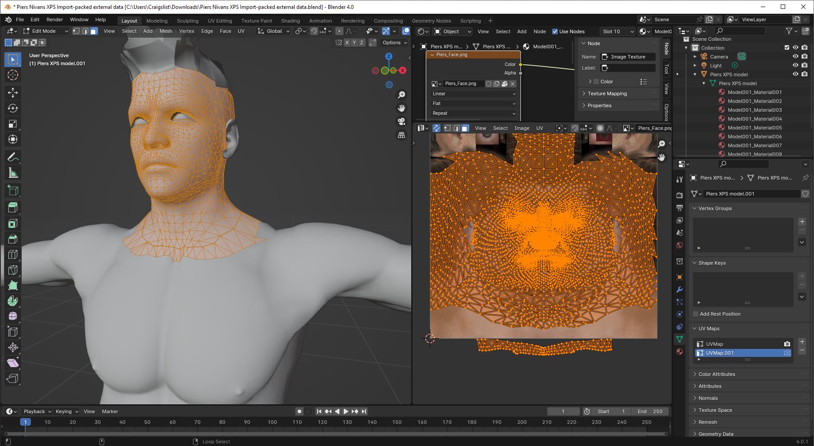Change Repeat extension dropdown in node
The height and width of the screenshot is (446, 814).
point(473,113)
